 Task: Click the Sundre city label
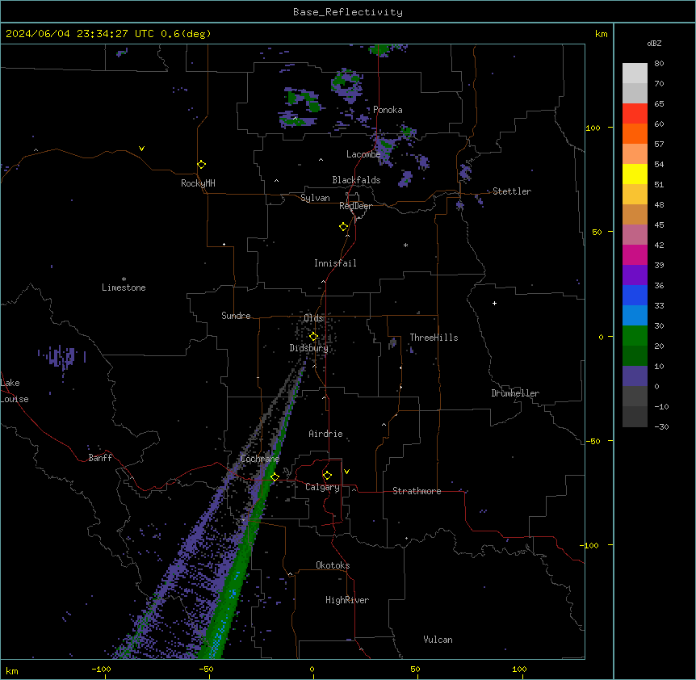236,316
